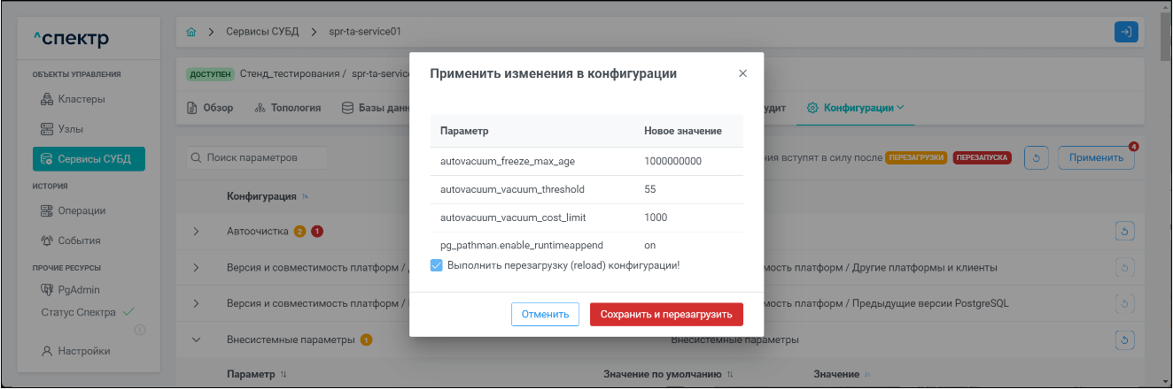
Task: Click Сохранить и перезагрузить button
Action: click(666, 314)
